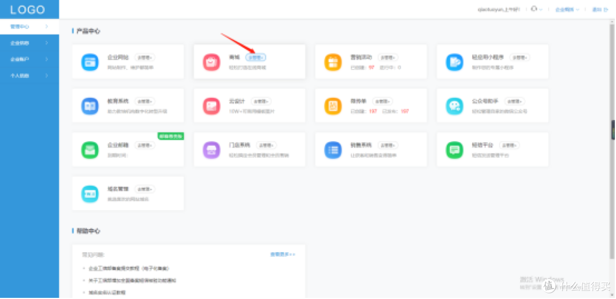Click the 去管理 button for 轻应用小程序

[x=520, y=58]
